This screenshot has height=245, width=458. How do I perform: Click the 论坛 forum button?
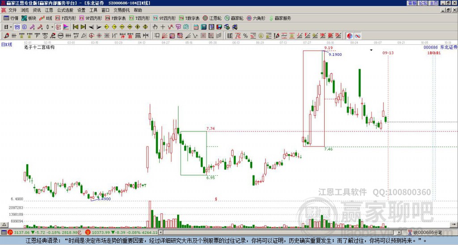(423, 3)
